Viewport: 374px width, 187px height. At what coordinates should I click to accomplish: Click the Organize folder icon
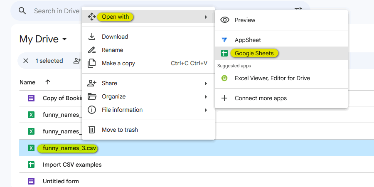(x=92, y=96)
